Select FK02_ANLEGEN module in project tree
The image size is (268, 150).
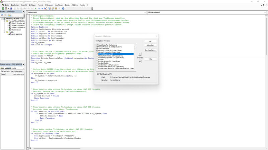point(16,34)
